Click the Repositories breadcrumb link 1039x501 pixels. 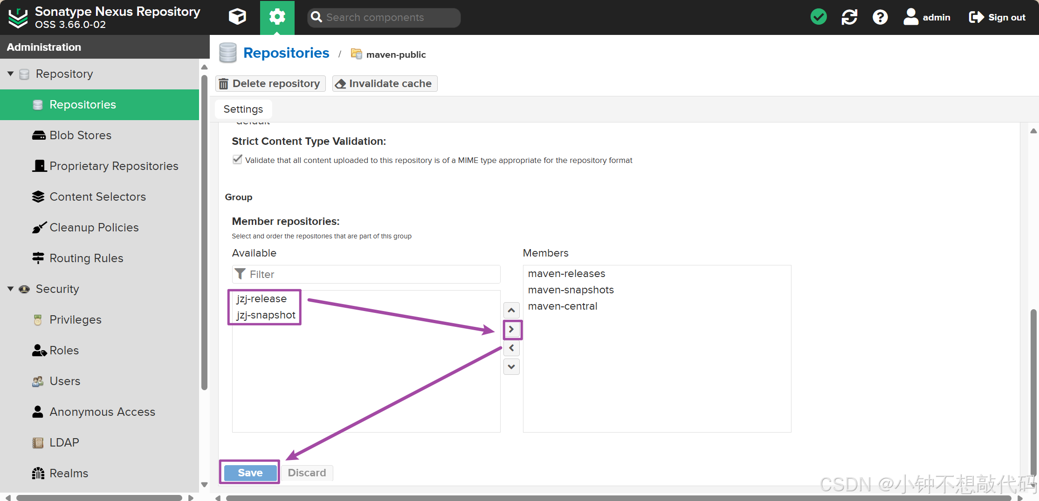point(286,53)
